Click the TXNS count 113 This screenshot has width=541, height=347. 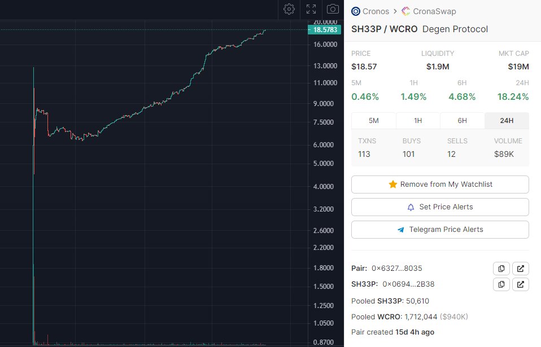coord(364,154)
